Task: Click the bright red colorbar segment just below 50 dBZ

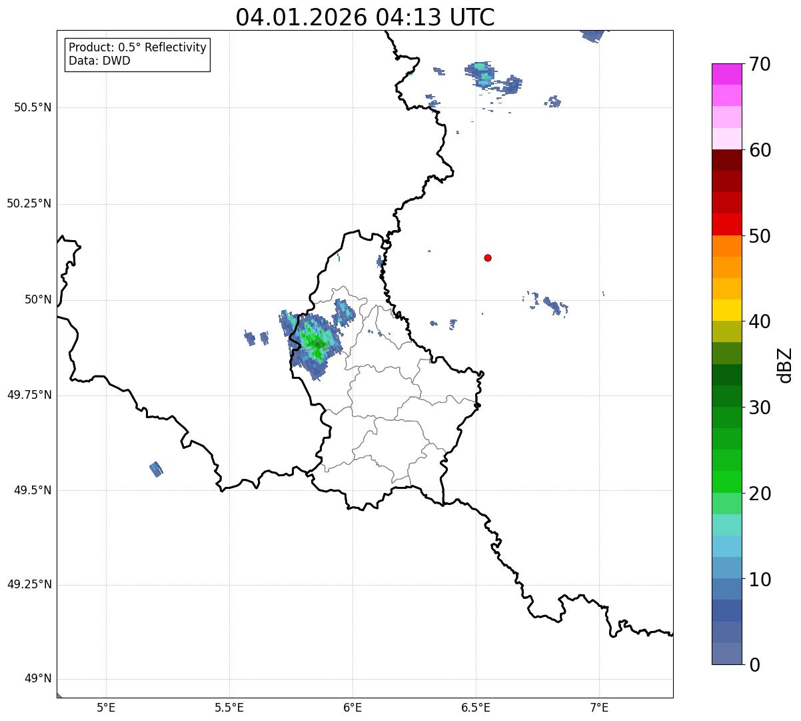Action: coord(726,225)
